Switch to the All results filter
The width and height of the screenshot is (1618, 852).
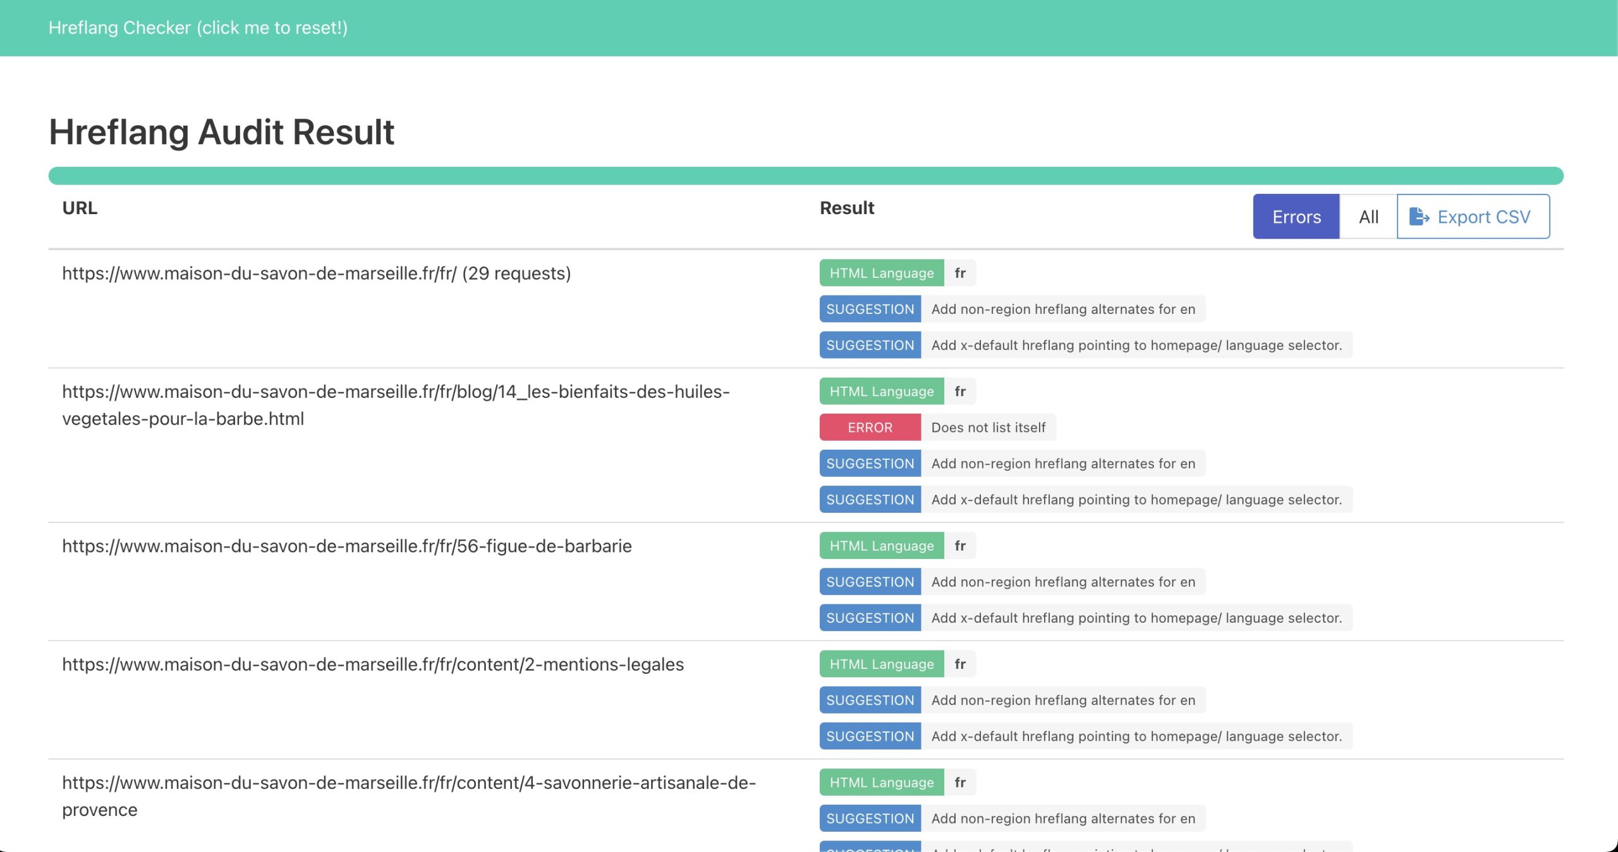[1368, 217]
